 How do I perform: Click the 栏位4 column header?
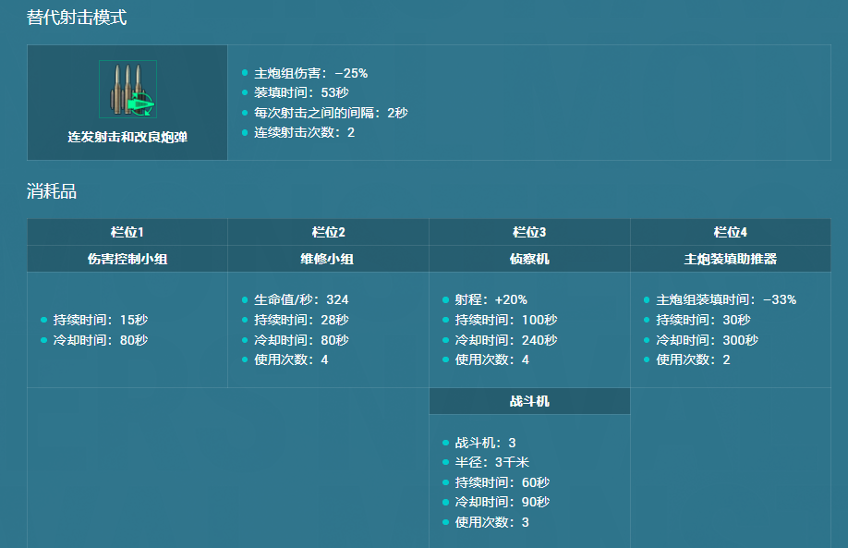730,232
